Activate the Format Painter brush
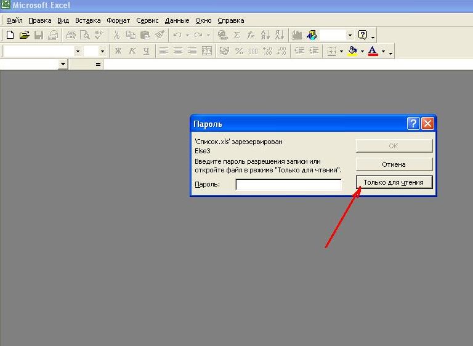The height and width of the screenshot is (346, 473). tap(160, 35)
